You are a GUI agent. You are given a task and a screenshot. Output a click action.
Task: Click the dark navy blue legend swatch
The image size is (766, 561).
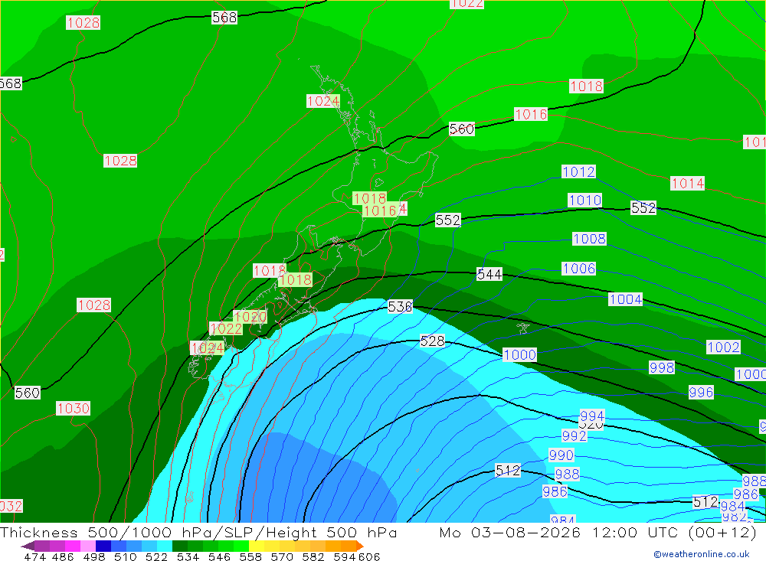point(103,546)
